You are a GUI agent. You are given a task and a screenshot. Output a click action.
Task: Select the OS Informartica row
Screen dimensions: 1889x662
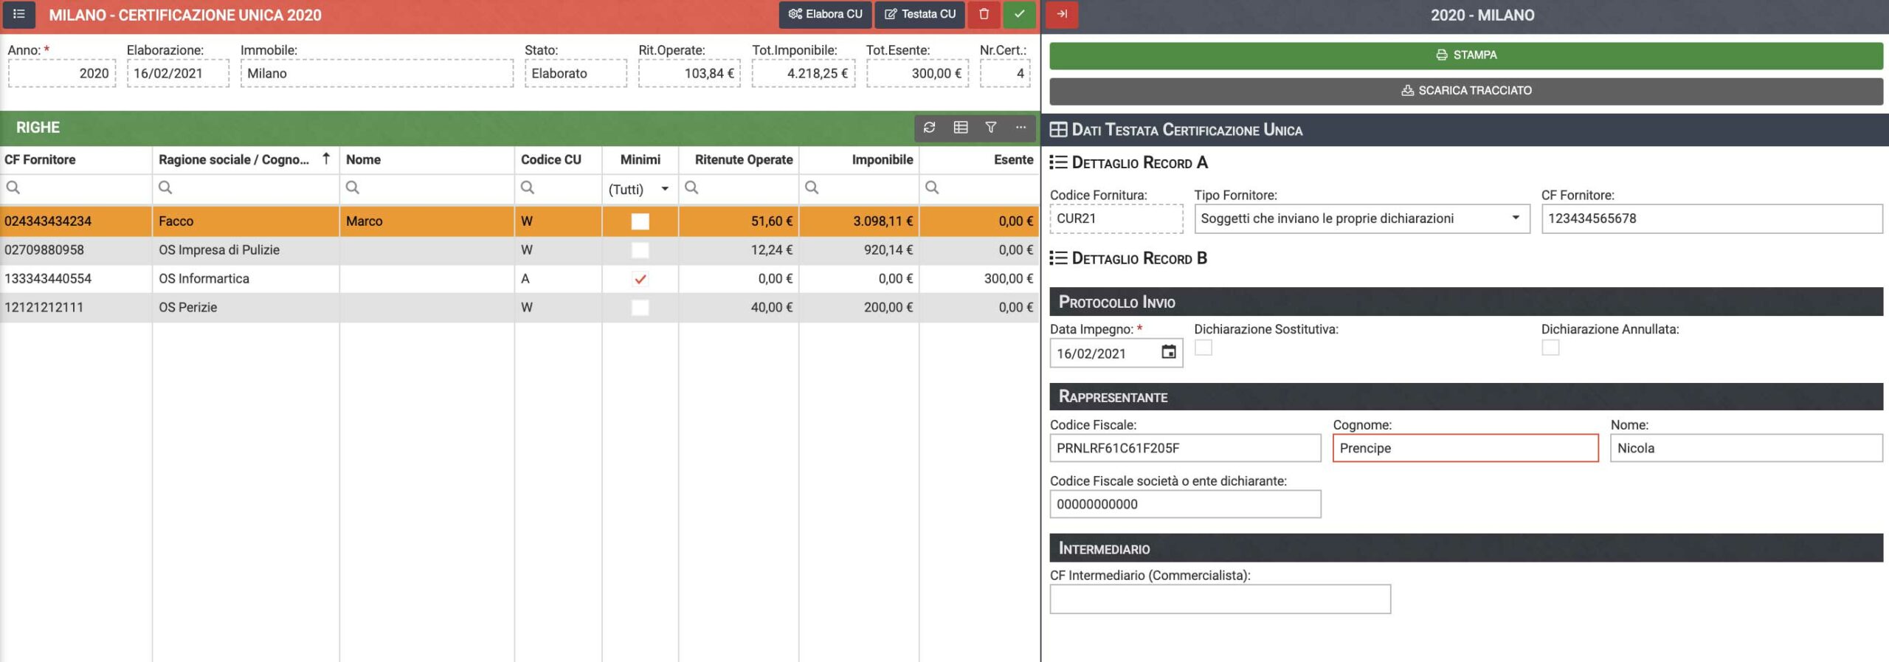(x=519, y=279)
